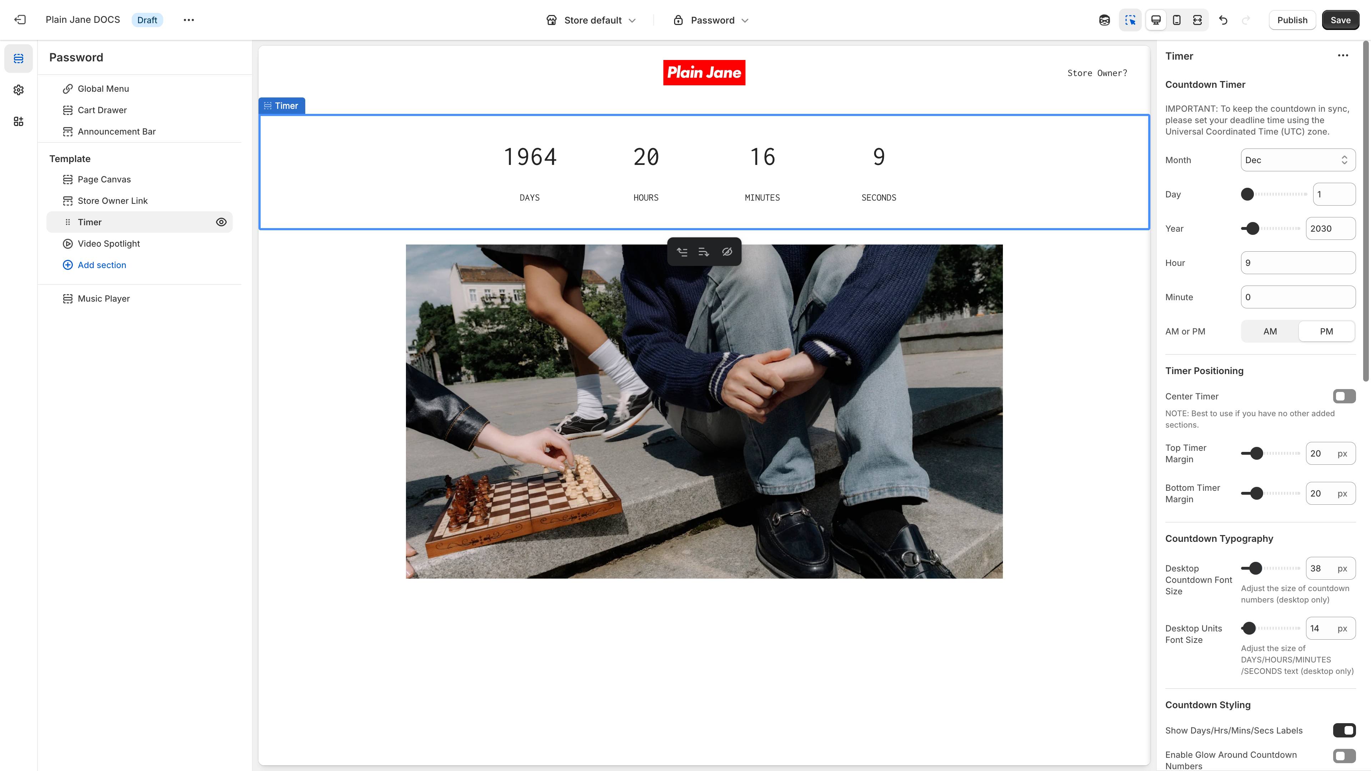Open the theme settings gear in sidebar
The height and width of the screenshot is (771, 1371).
point(19,90)
